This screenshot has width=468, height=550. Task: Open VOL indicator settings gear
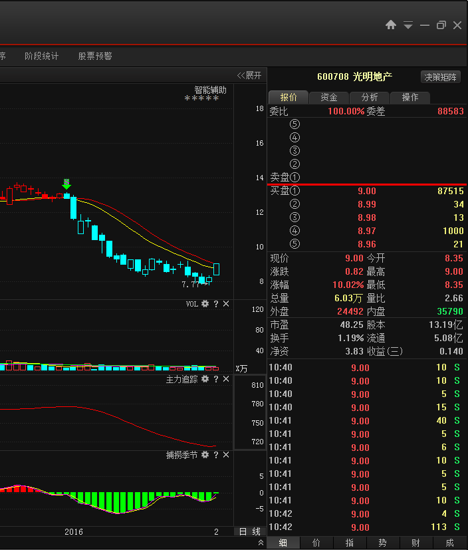205,304
